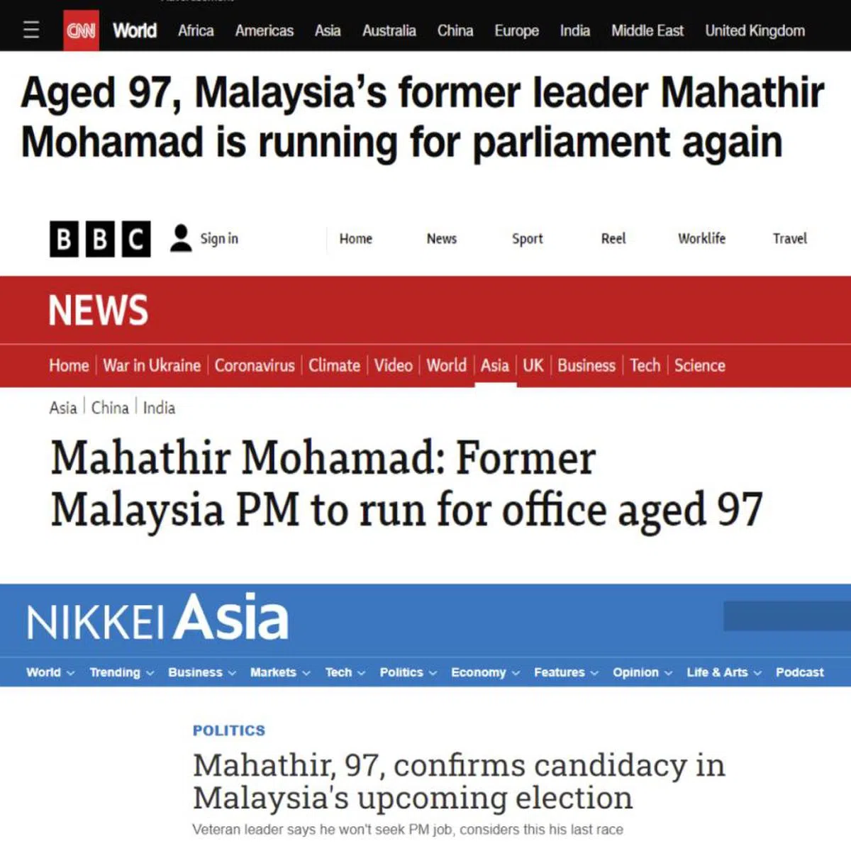The image size is (851, 851).
Task: Open CNN Mahathir parliament headline
Action: pyautogui.click(x=423, y=118)
